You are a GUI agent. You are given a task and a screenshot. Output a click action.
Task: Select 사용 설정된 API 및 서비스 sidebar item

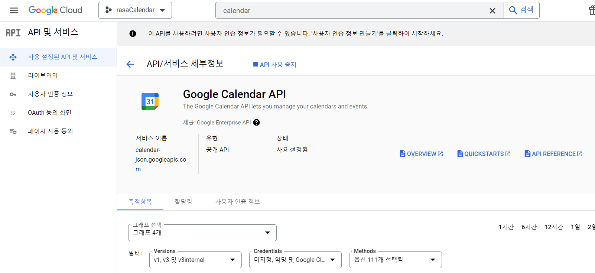[58, 57]
